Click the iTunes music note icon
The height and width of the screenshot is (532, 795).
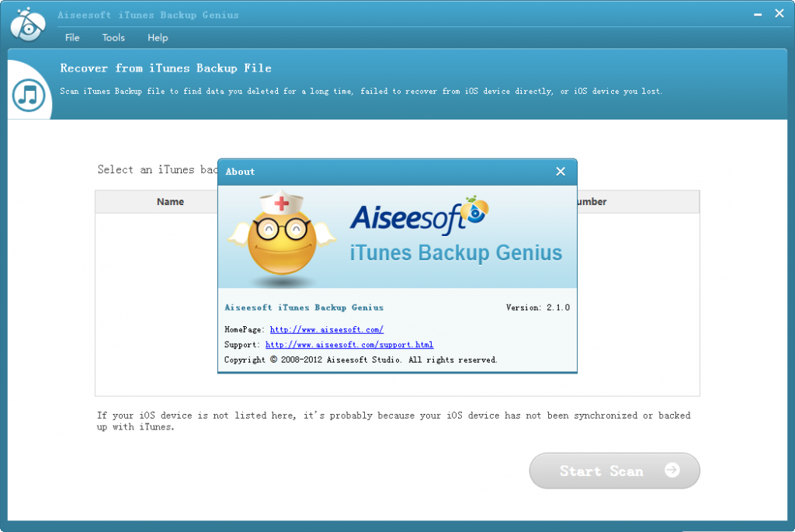[29, 96]
